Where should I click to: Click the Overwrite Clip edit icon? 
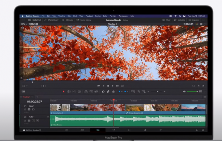(x=91, y=92)
